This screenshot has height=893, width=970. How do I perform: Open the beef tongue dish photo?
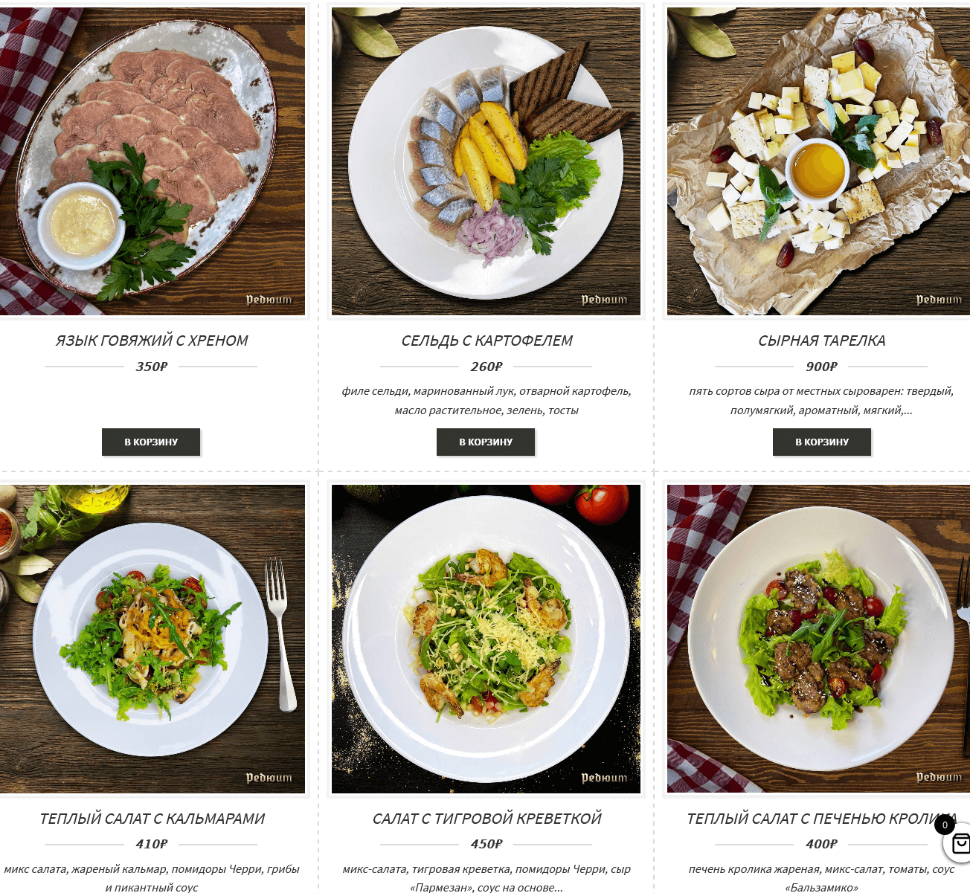(x=152, y=161)
